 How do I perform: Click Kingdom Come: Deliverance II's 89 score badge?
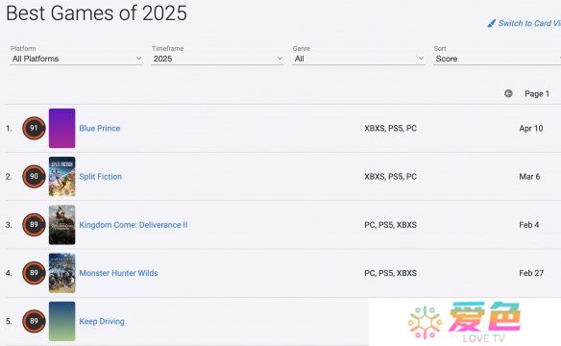pyautogui.click(x=34, y=225)
